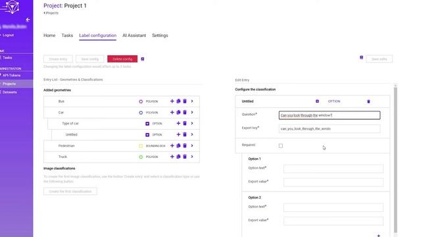The height and width of the screenshot is (237, 421).
Task: Click Option 2 Option text field
Action: point(334,207)
